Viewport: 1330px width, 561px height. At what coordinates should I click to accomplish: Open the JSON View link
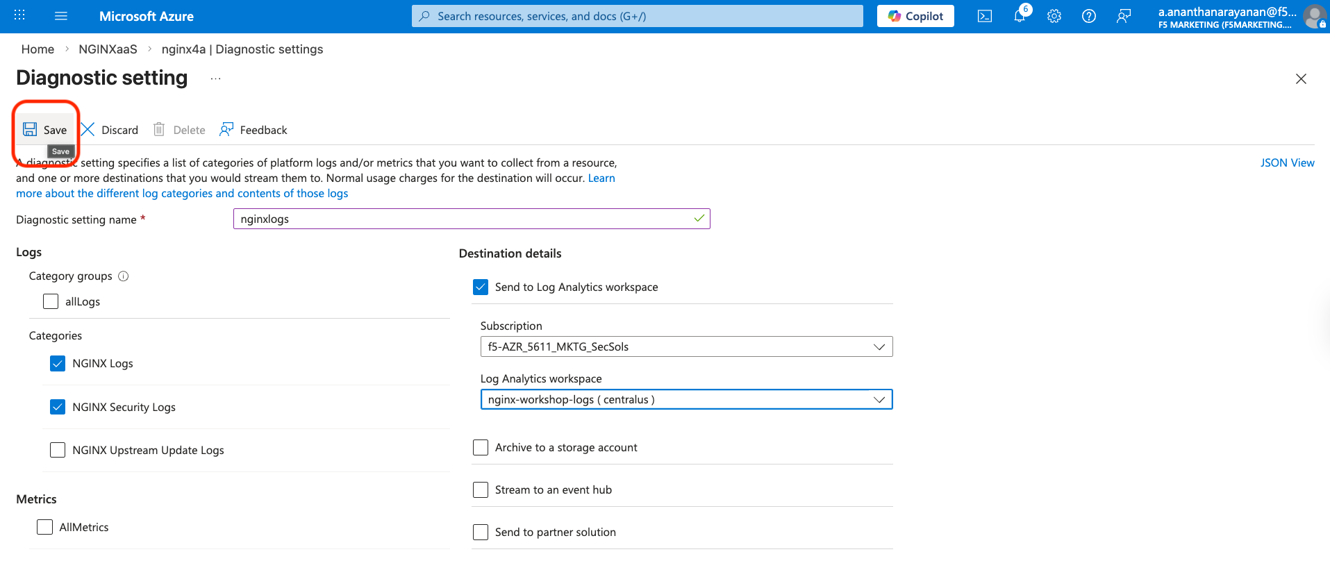pyautogui.click(x=1288, y=162)
